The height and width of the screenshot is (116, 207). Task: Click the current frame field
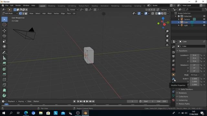tap(132, 101)
